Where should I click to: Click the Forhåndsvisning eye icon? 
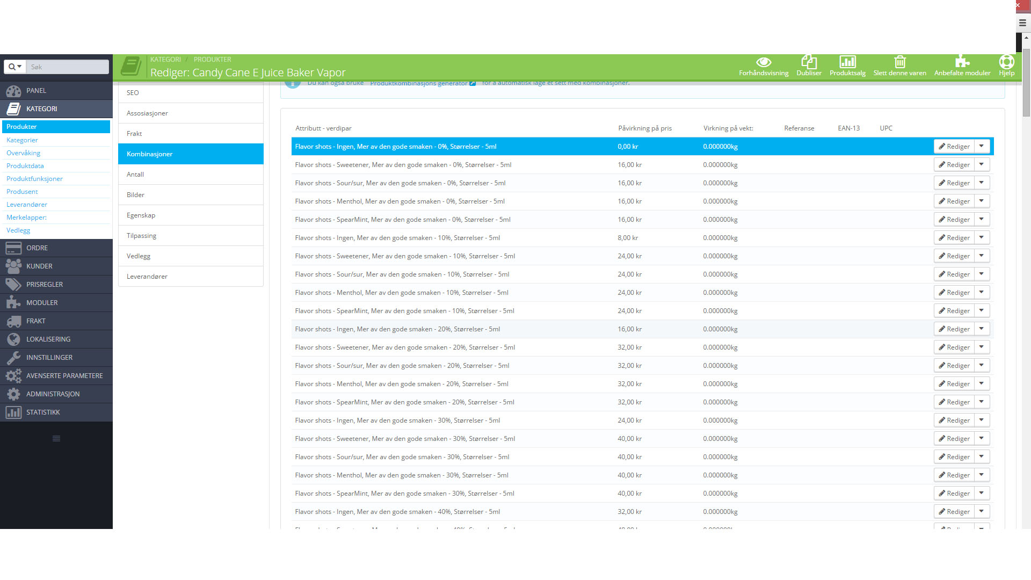763,62
